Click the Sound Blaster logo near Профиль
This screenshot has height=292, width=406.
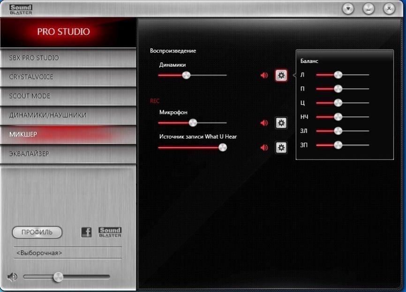click(x=110, y=232)
